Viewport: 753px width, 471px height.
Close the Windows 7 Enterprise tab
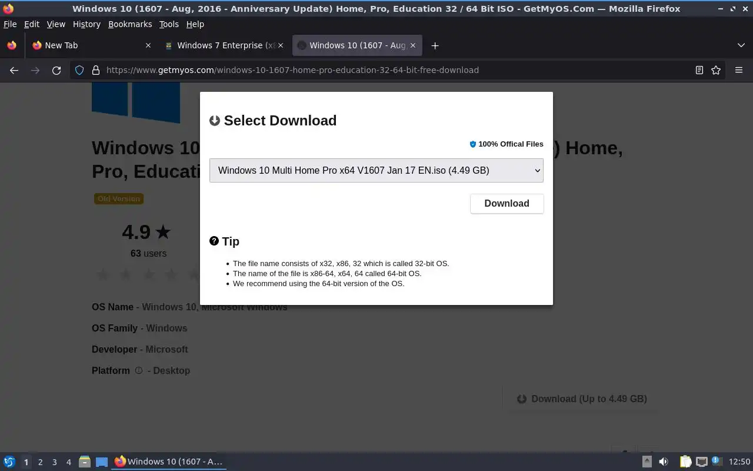coord(280,45)
